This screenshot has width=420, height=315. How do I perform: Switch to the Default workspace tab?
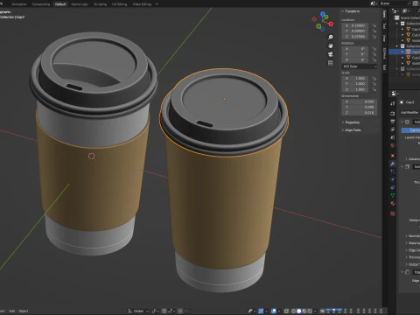[60, 4]
